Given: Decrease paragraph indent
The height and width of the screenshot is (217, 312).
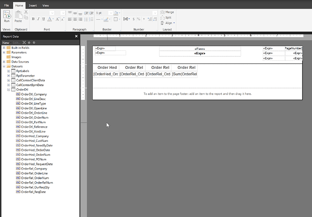Looking at the screenshot, I should pos(86,13).
